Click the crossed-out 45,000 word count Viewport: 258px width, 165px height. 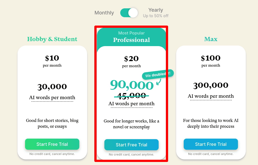click(x=131, y=95)
